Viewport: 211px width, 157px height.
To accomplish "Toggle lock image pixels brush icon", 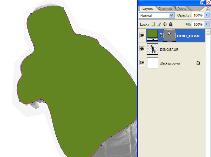I will 159,24.
